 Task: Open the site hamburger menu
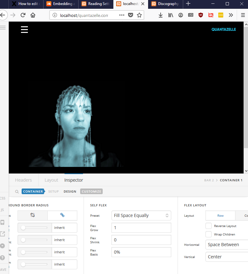pos(24,29)
